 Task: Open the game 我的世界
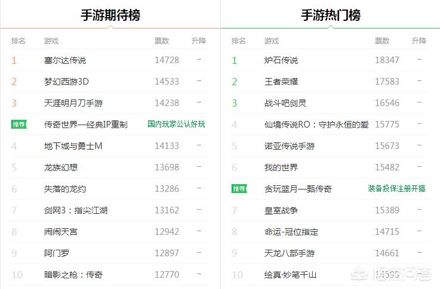pyautogui.click(x=281, y=167)
